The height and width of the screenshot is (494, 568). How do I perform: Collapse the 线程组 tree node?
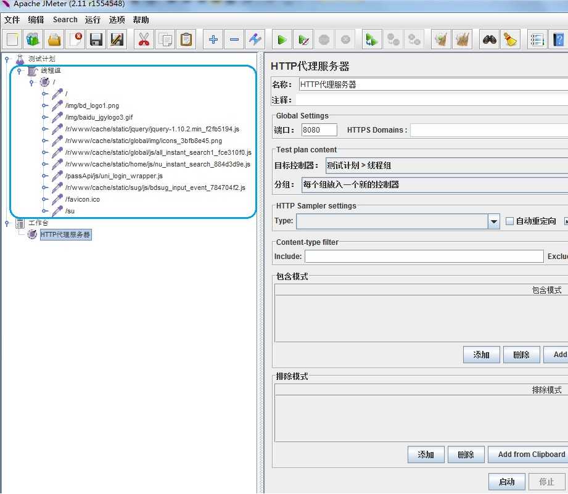pos(19,71)
